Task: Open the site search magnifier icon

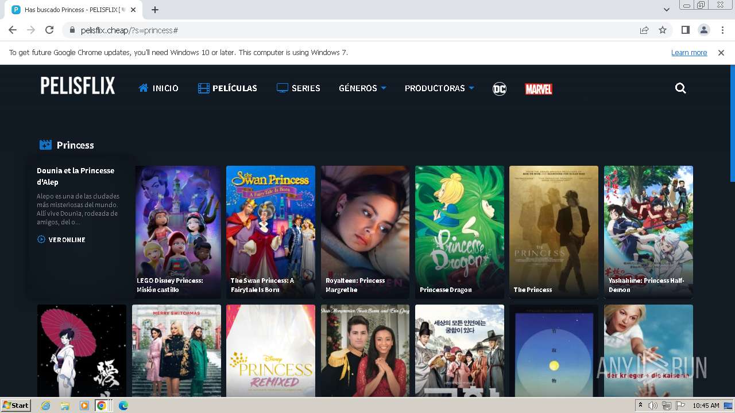Action: 680,88
